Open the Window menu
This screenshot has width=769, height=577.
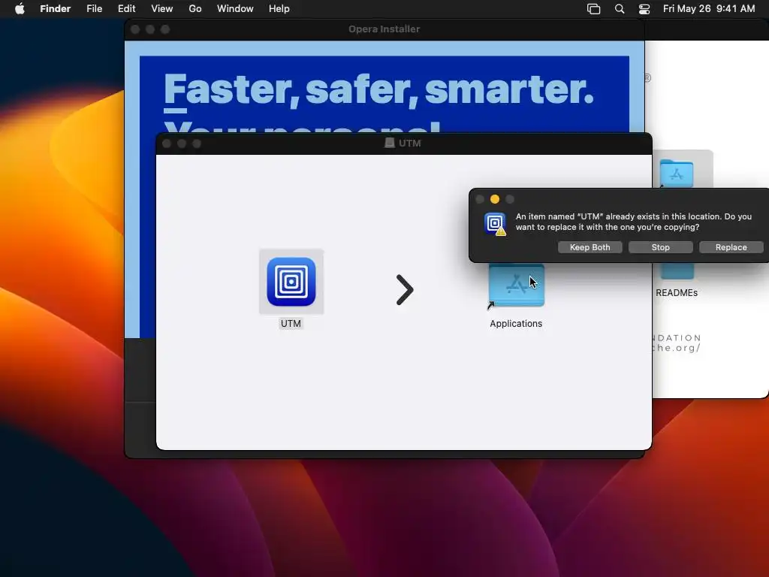(235, 9)
